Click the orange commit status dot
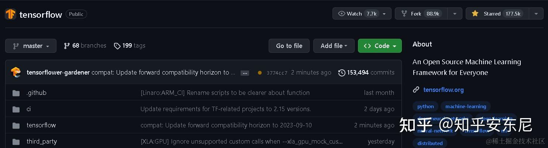This screenshot has height=148, width=548. point(260,73)
